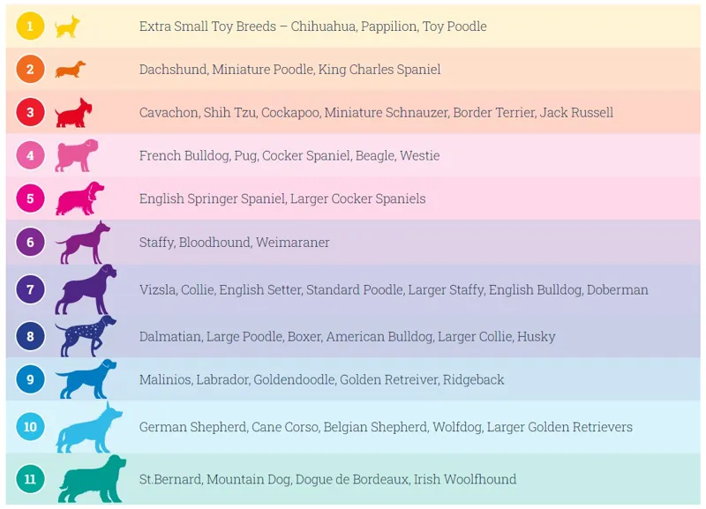This screenshot has width=706, height=509.
Task: Click the purple Weimaraner silhouette in row 6
Action: [x=83, y=242]
